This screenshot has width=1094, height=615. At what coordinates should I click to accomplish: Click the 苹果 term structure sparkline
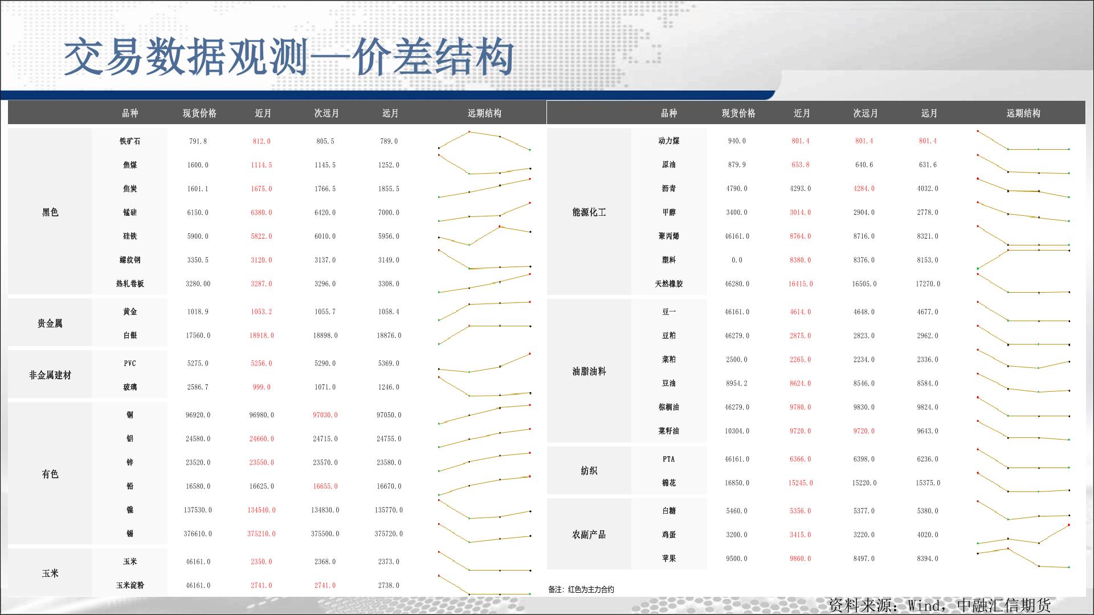tap(1023, 557)
